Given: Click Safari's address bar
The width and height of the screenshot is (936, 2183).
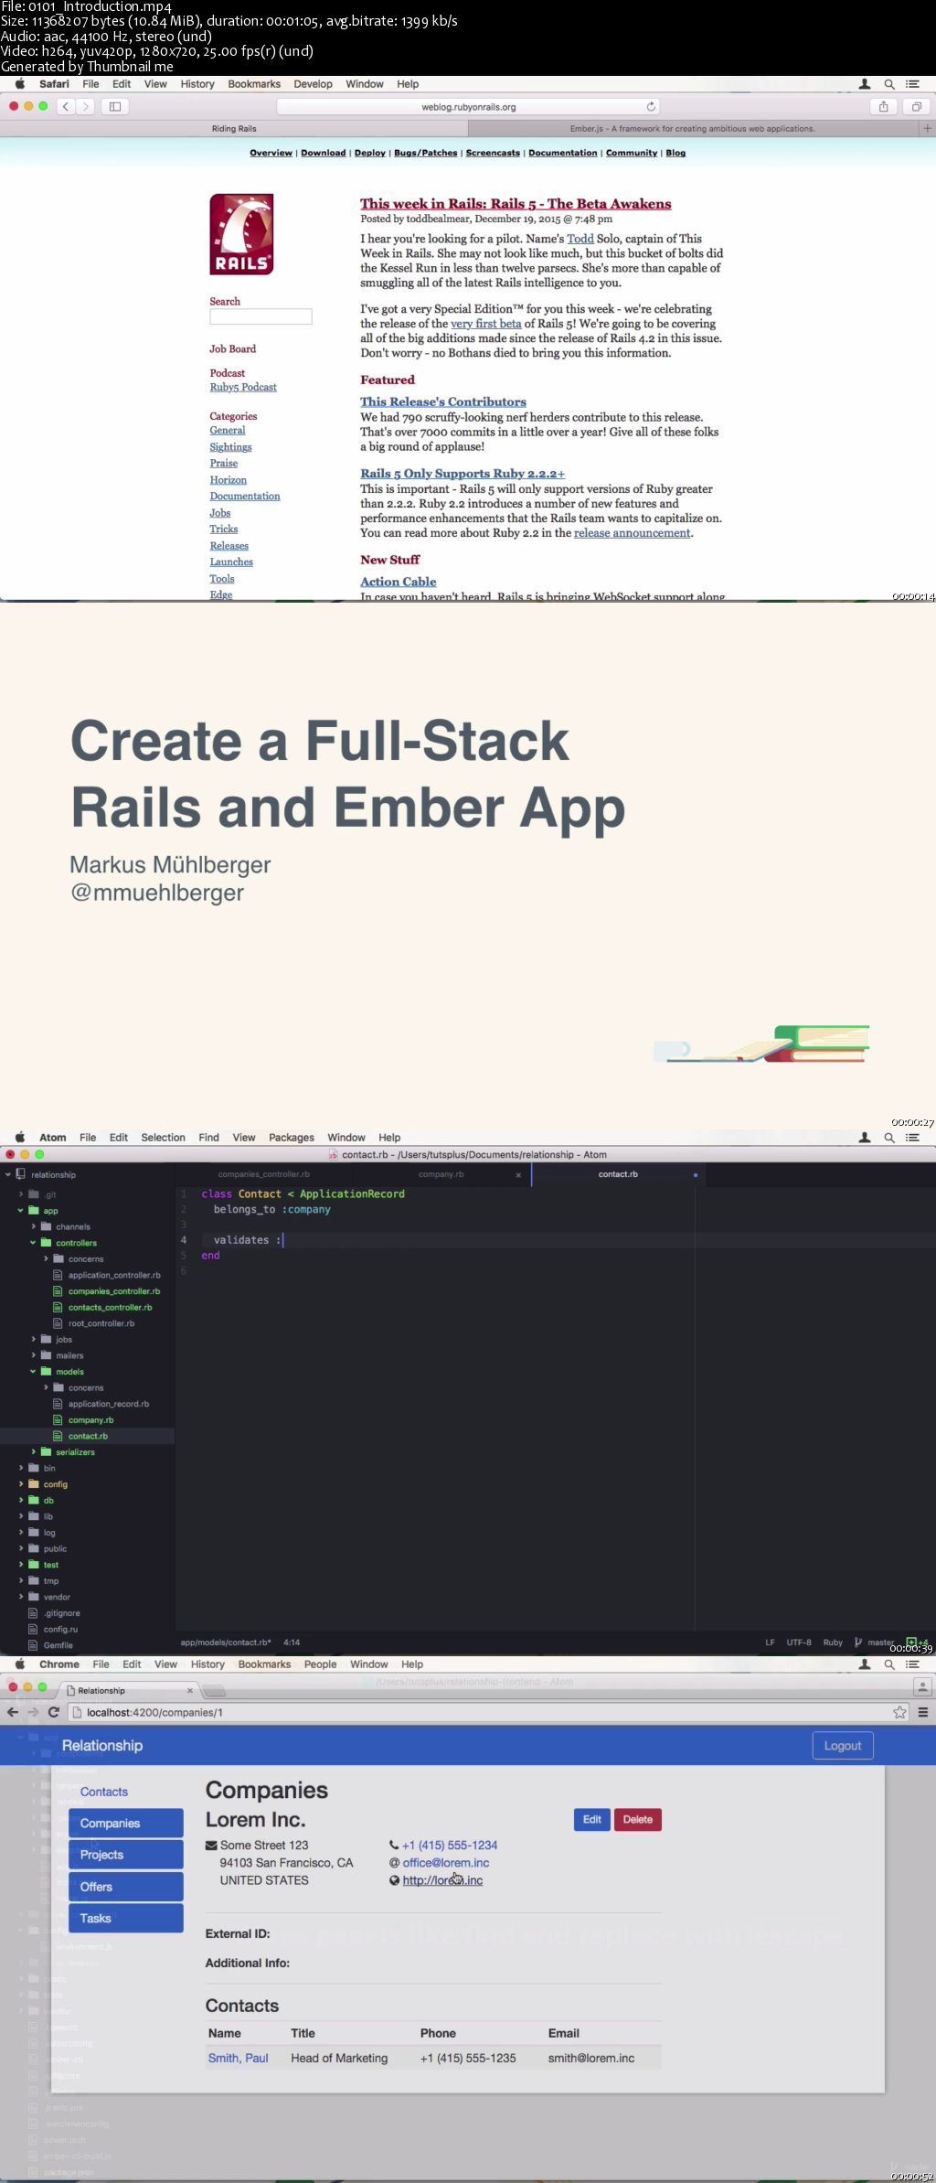Looking at the screenshot, I should point(469,107).
